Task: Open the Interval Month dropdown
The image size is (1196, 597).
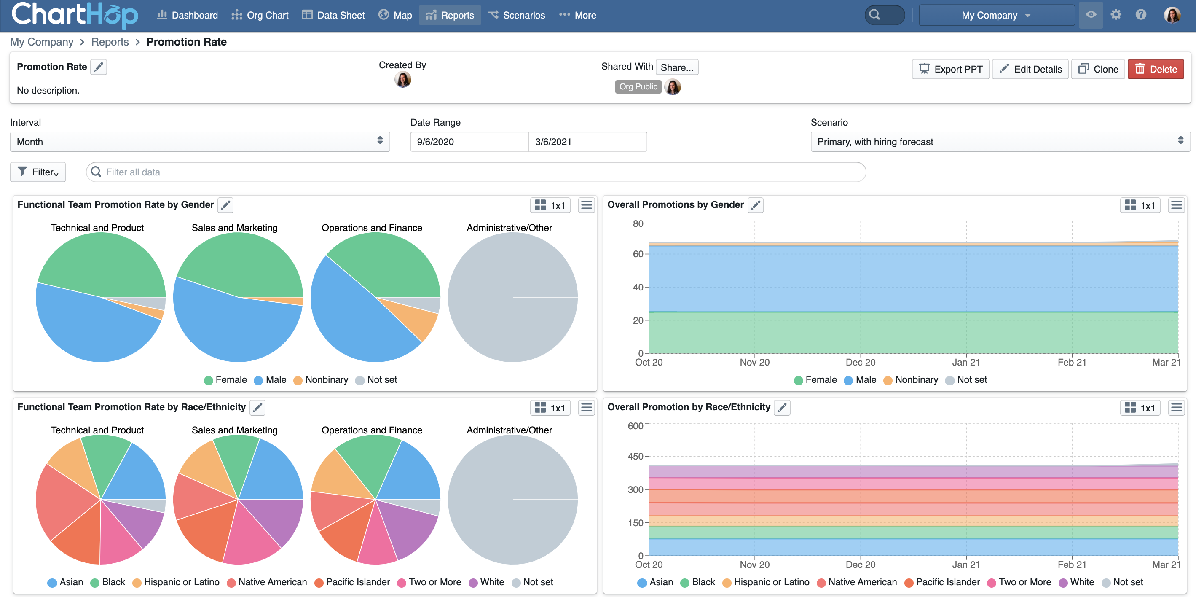Action: coord(200,141)
